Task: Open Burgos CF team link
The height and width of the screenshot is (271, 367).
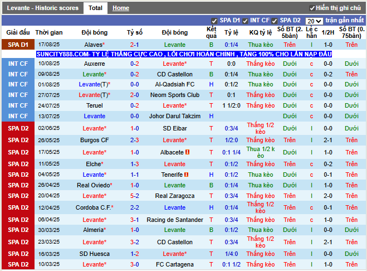Action: (94, 140)
